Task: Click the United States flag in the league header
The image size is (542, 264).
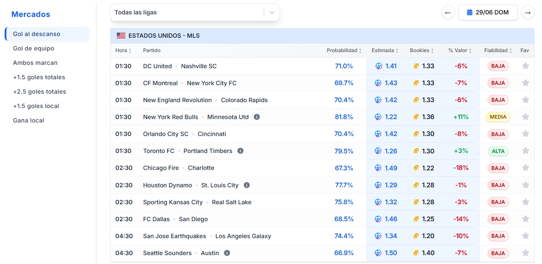Action: point(121,36)
